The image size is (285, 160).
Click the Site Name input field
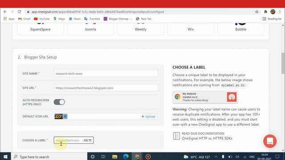click(106, 73)
